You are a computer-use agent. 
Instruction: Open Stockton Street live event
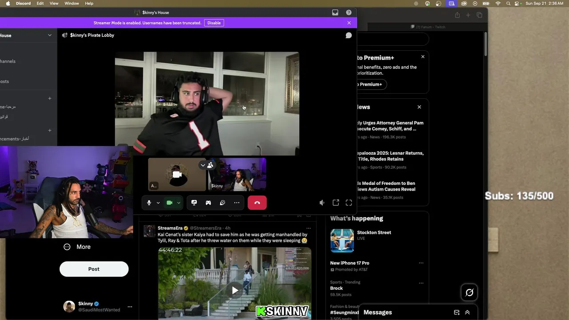click(x=374, y=232)
